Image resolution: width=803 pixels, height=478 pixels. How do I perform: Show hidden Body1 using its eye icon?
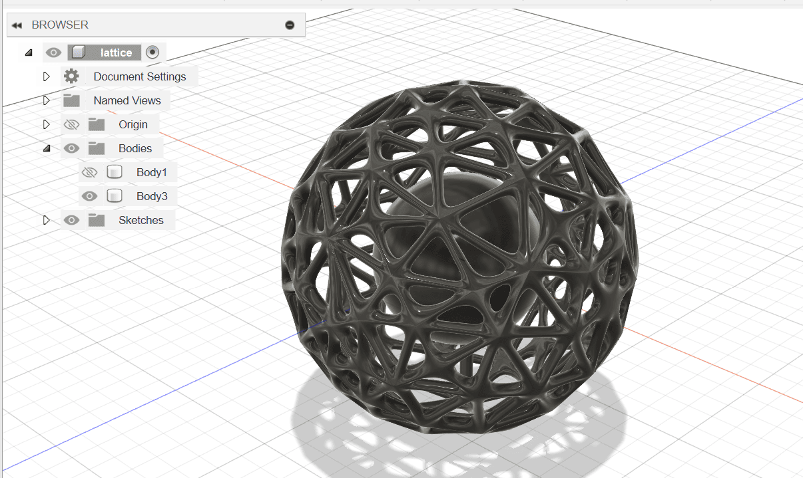coord(89,172)
